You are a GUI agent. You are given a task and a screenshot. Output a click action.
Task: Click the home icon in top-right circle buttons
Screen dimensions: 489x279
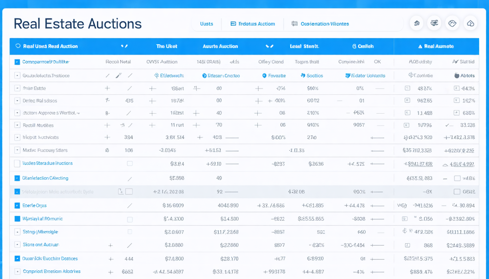(417, 23)
